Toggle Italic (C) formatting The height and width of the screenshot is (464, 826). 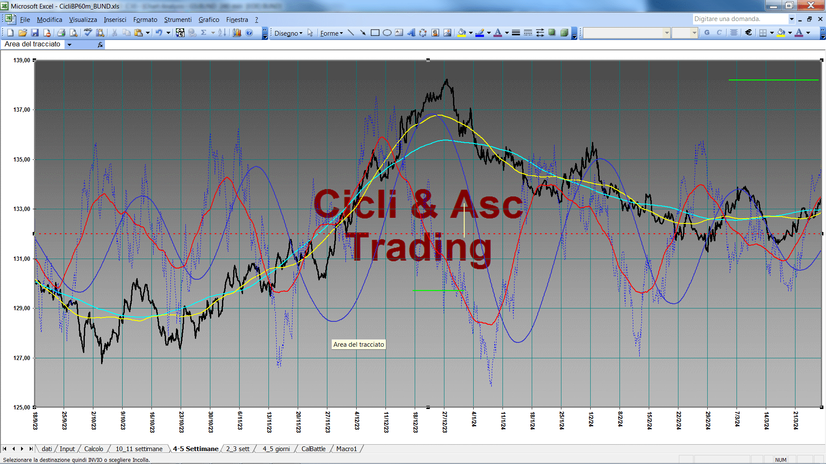click(x=719, y=33)
